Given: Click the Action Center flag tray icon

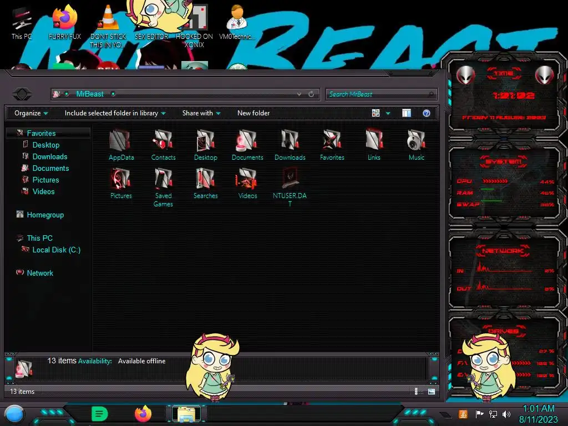Looking at the screenshot, I should pos(479,414).
